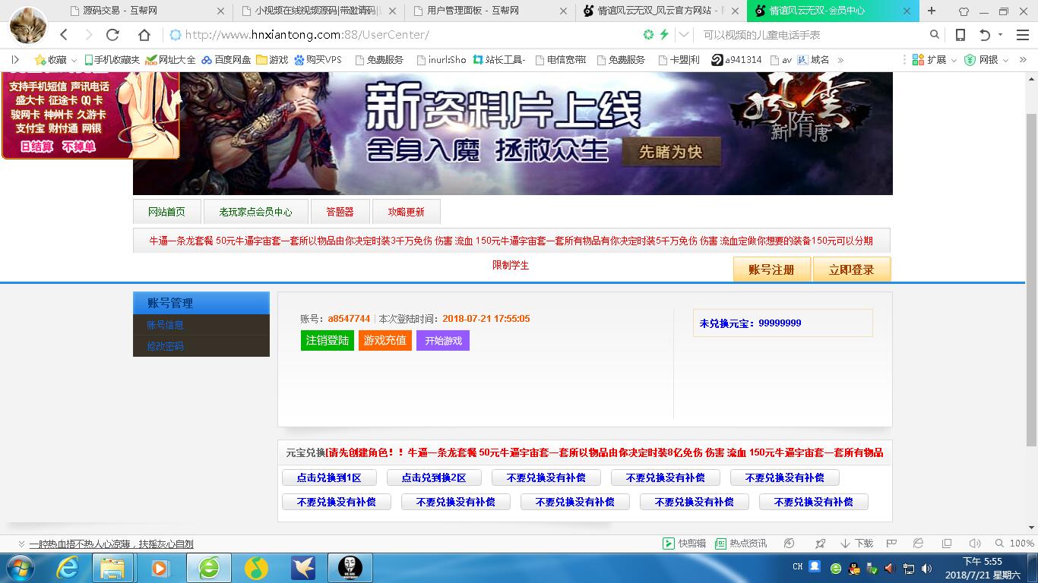Click the browser back arrow
This screenshot has height=583, width=1038.
(x=64, y=35)
